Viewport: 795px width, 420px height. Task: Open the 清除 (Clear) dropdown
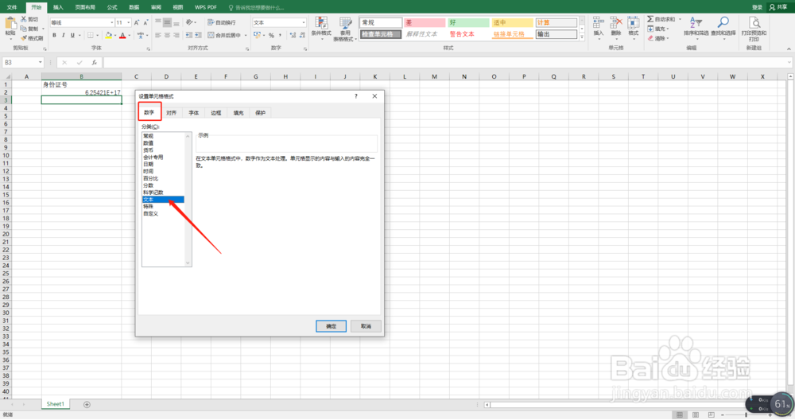coord(658,38)
